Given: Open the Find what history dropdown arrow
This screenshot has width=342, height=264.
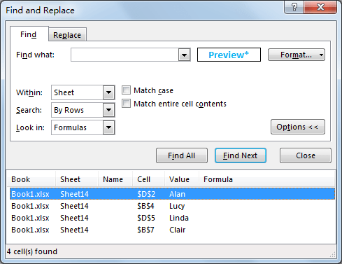Looking at the screenshot, I should click(185, 55).
